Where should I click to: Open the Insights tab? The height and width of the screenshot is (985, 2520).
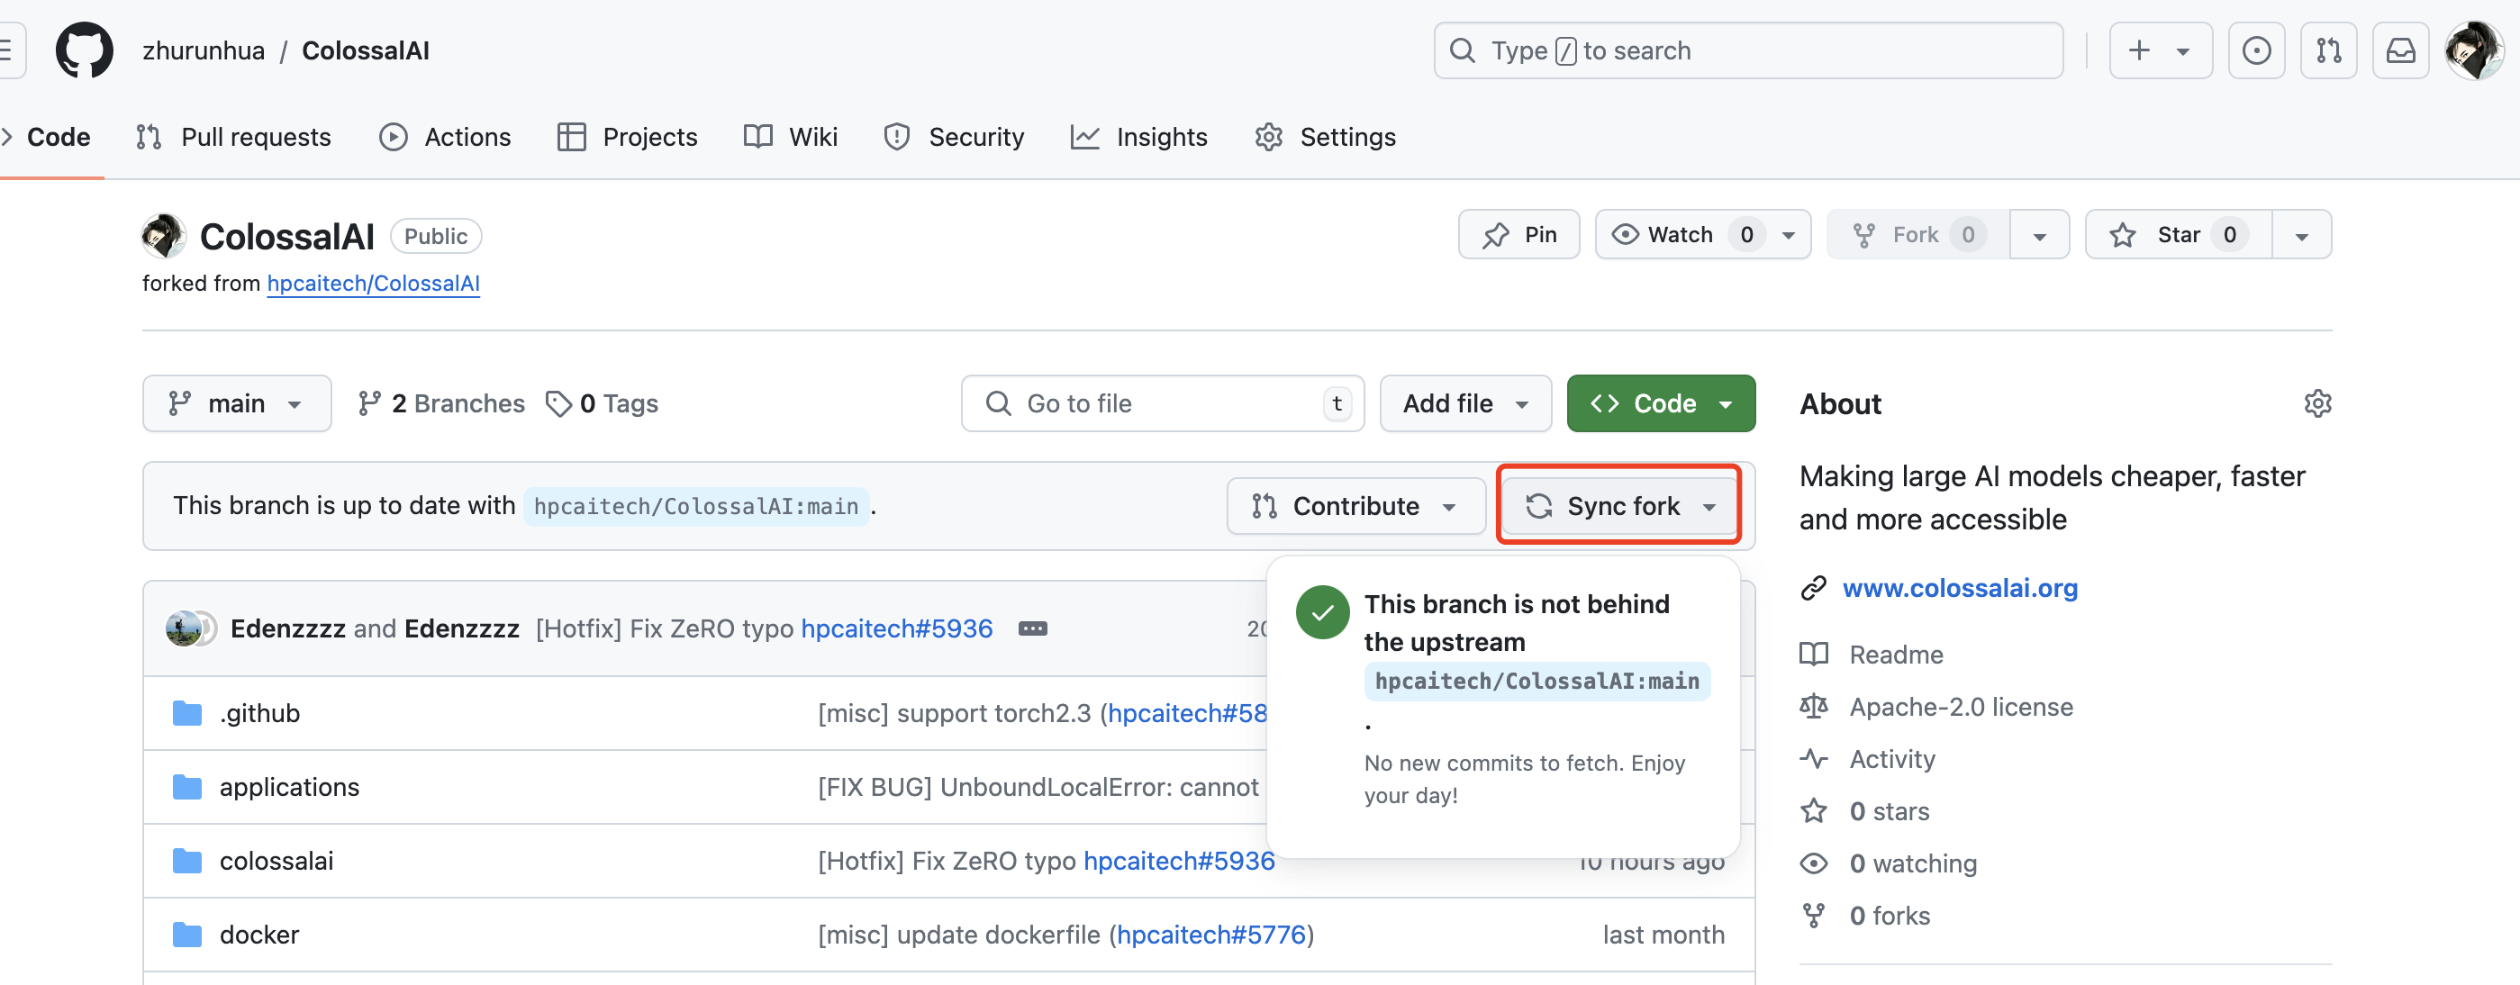pyautogui.click(x=1139, y=137)
